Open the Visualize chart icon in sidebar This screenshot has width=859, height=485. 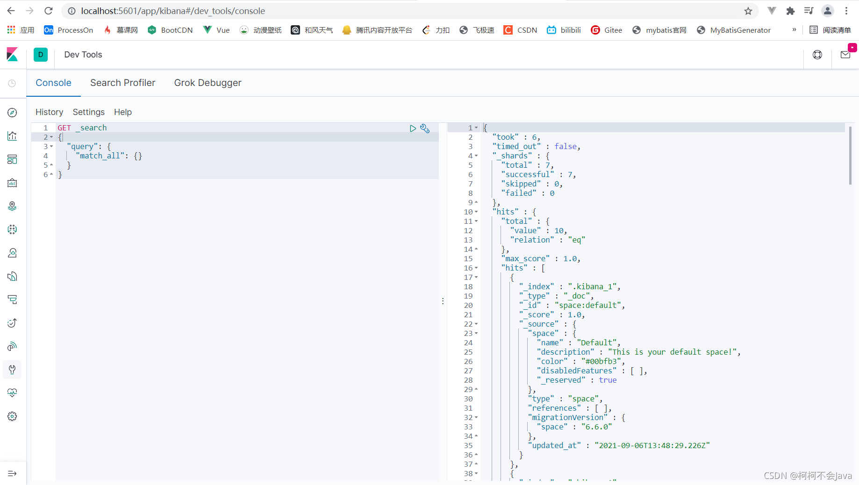13,136
